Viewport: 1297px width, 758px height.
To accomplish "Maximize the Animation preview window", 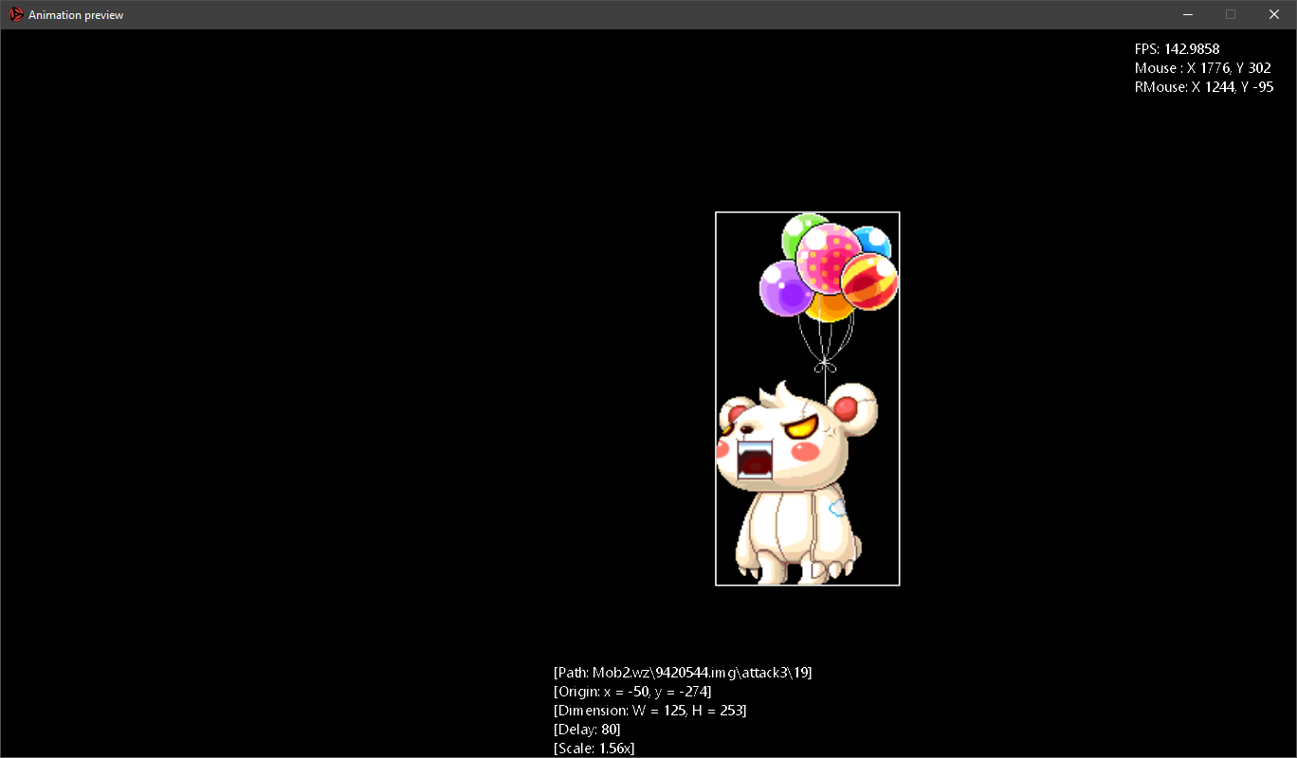I will point(1231,14).
